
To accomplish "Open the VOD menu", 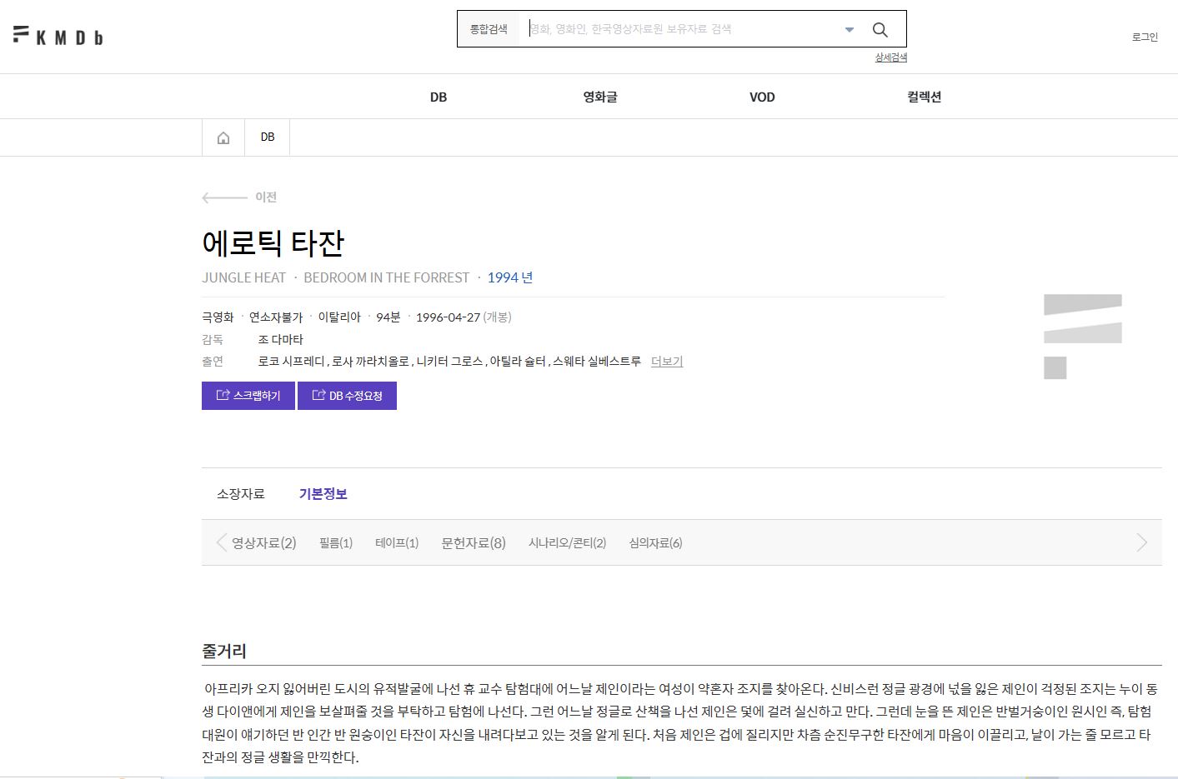I will 762,97.
